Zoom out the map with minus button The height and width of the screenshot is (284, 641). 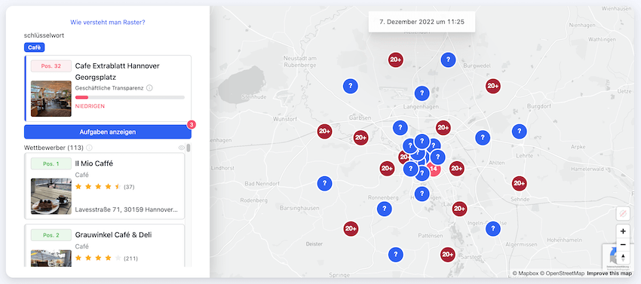[623, 244]
